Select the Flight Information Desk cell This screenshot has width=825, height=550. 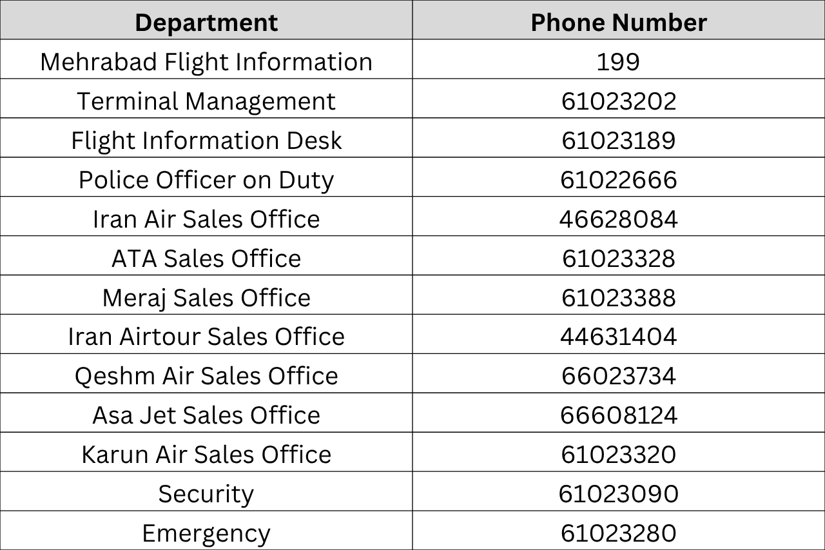pos(206,141)
